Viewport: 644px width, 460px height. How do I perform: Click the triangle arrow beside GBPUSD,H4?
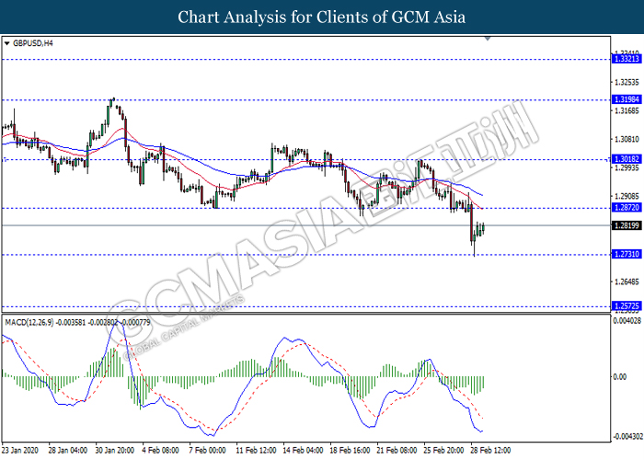click(8, 42)
